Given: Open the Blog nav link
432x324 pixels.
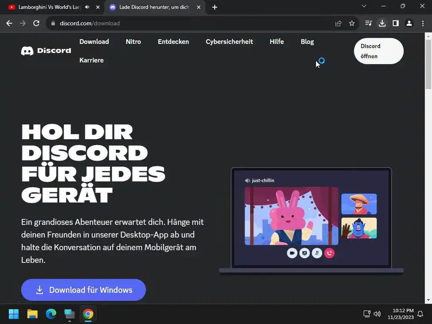Looking at the screenshot, I should pos(307,42).
